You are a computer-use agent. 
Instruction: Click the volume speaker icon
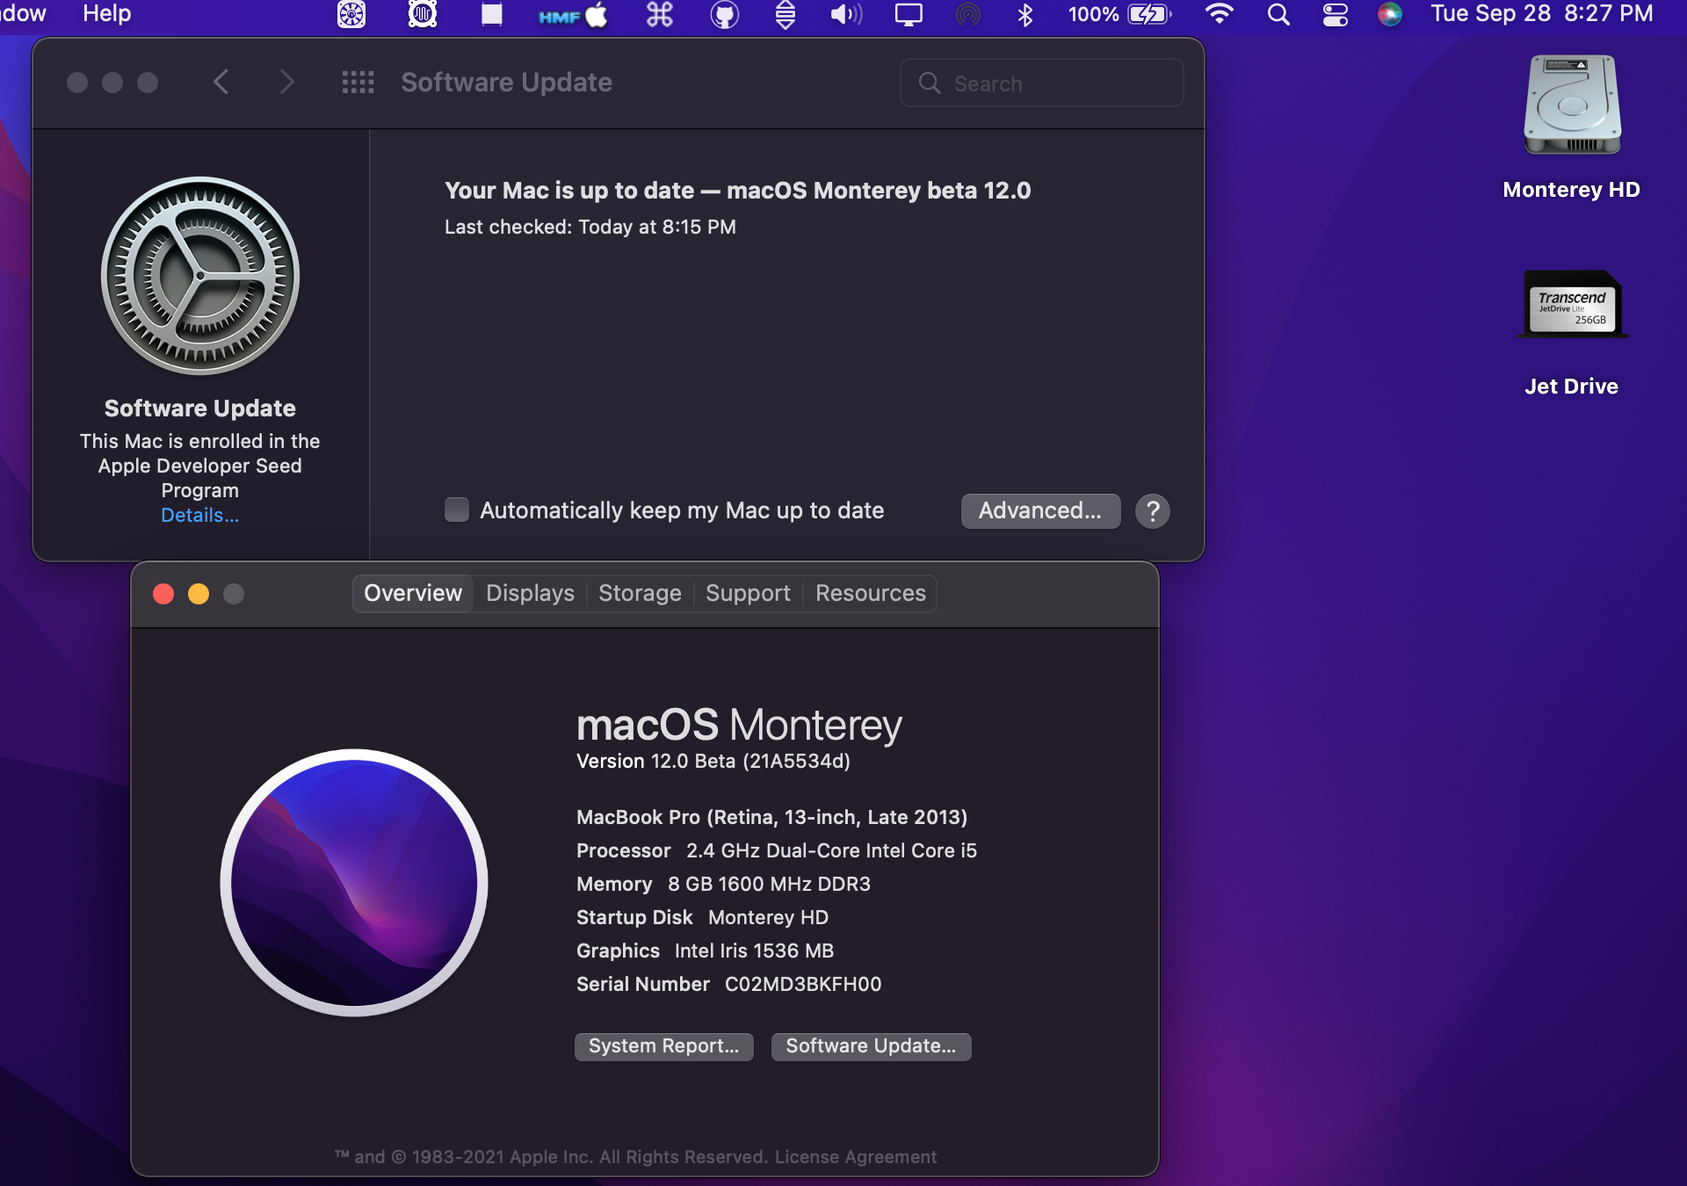coord(845,14)
